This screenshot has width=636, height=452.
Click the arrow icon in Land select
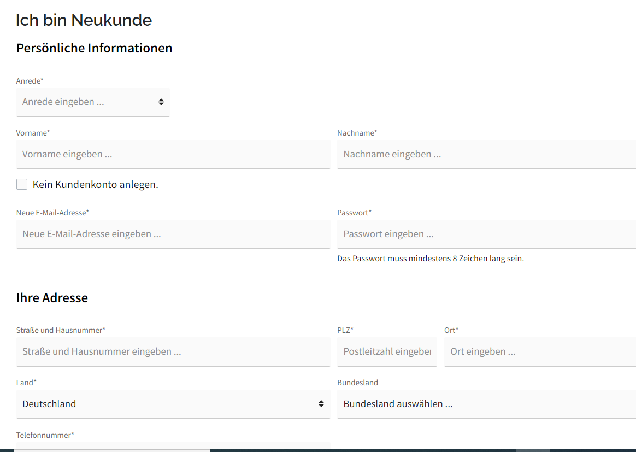[x=321, y=404]
